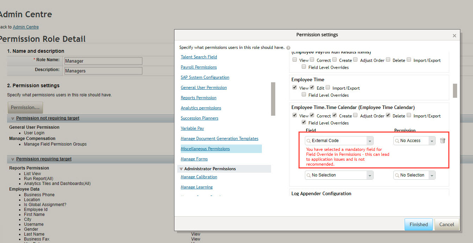Check Correct for Employee Payroll Run Results Items
Image resolution: width=473 pixels, height=243 pixels.
[312, 60]
